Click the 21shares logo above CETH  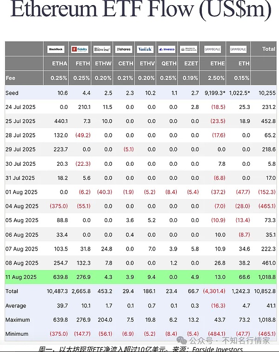coord(124,49)
